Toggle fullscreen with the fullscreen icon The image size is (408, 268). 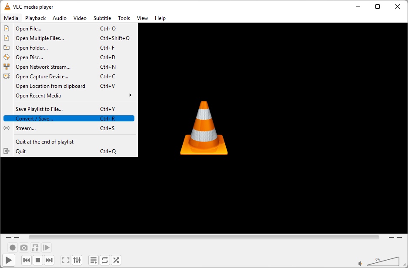pyautogui.click(x=65, y=260)
